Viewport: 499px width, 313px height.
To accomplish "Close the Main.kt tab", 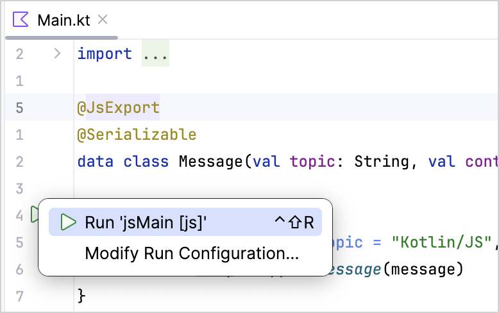I will (103, 19).
